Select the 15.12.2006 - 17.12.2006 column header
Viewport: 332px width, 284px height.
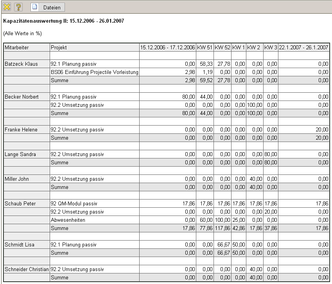168,47
